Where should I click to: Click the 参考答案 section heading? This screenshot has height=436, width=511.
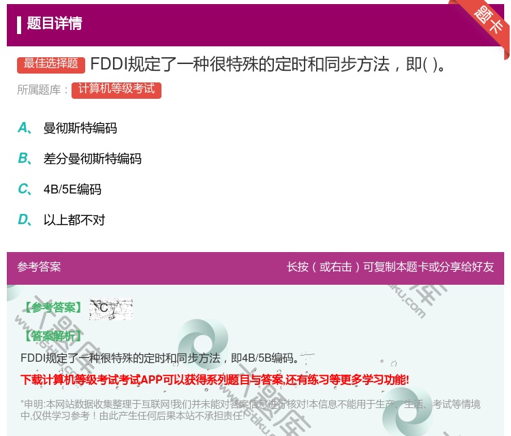pos(39,267)
